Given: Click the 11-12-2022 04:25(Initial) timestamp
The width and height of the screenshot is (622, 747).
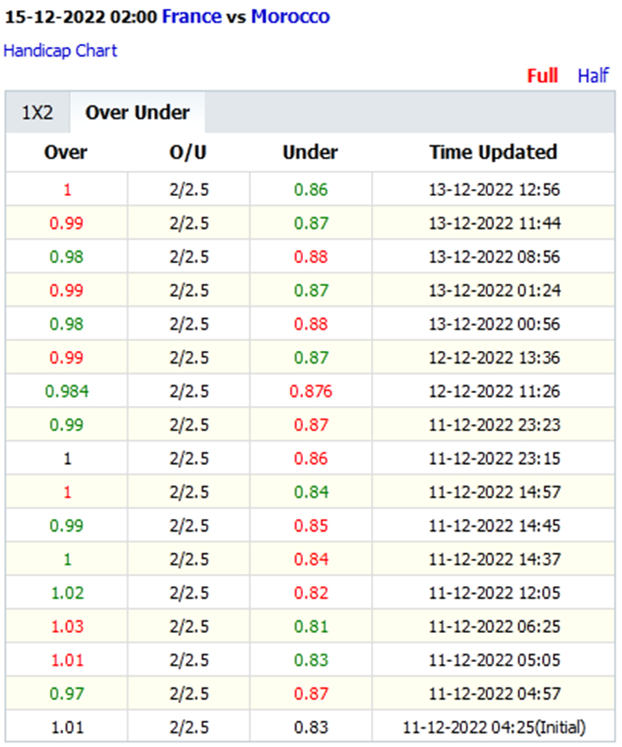Looking at the screenshot, I should click(x=494, y=727).
